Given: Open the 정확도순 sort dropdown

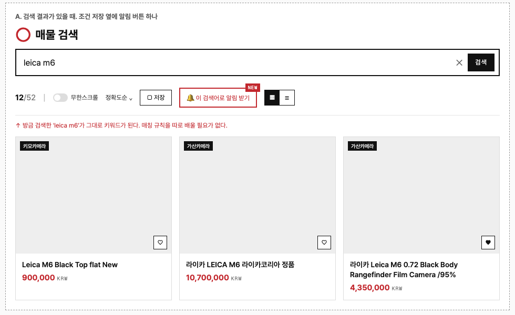Looking at the screenshot, I should click(119, 98).
